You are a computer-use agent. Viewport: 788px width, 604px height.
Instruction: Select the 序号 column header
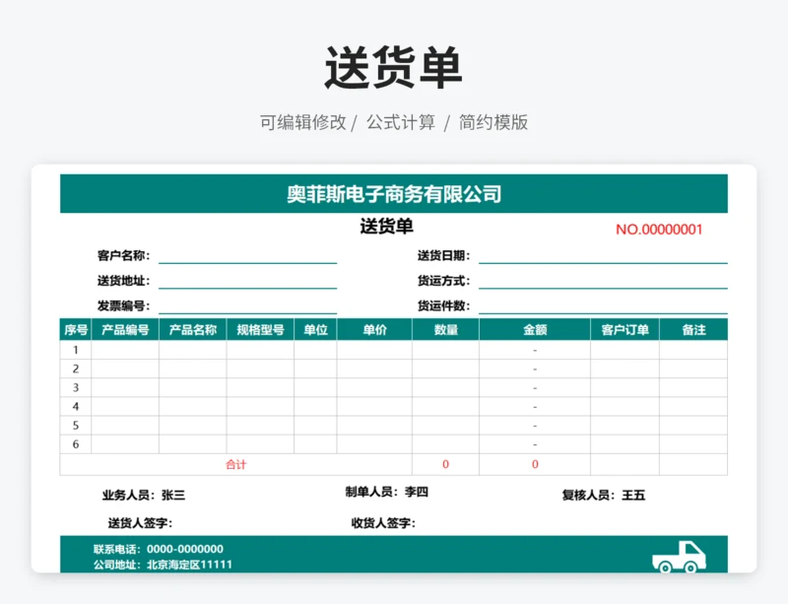click(76, 330)
